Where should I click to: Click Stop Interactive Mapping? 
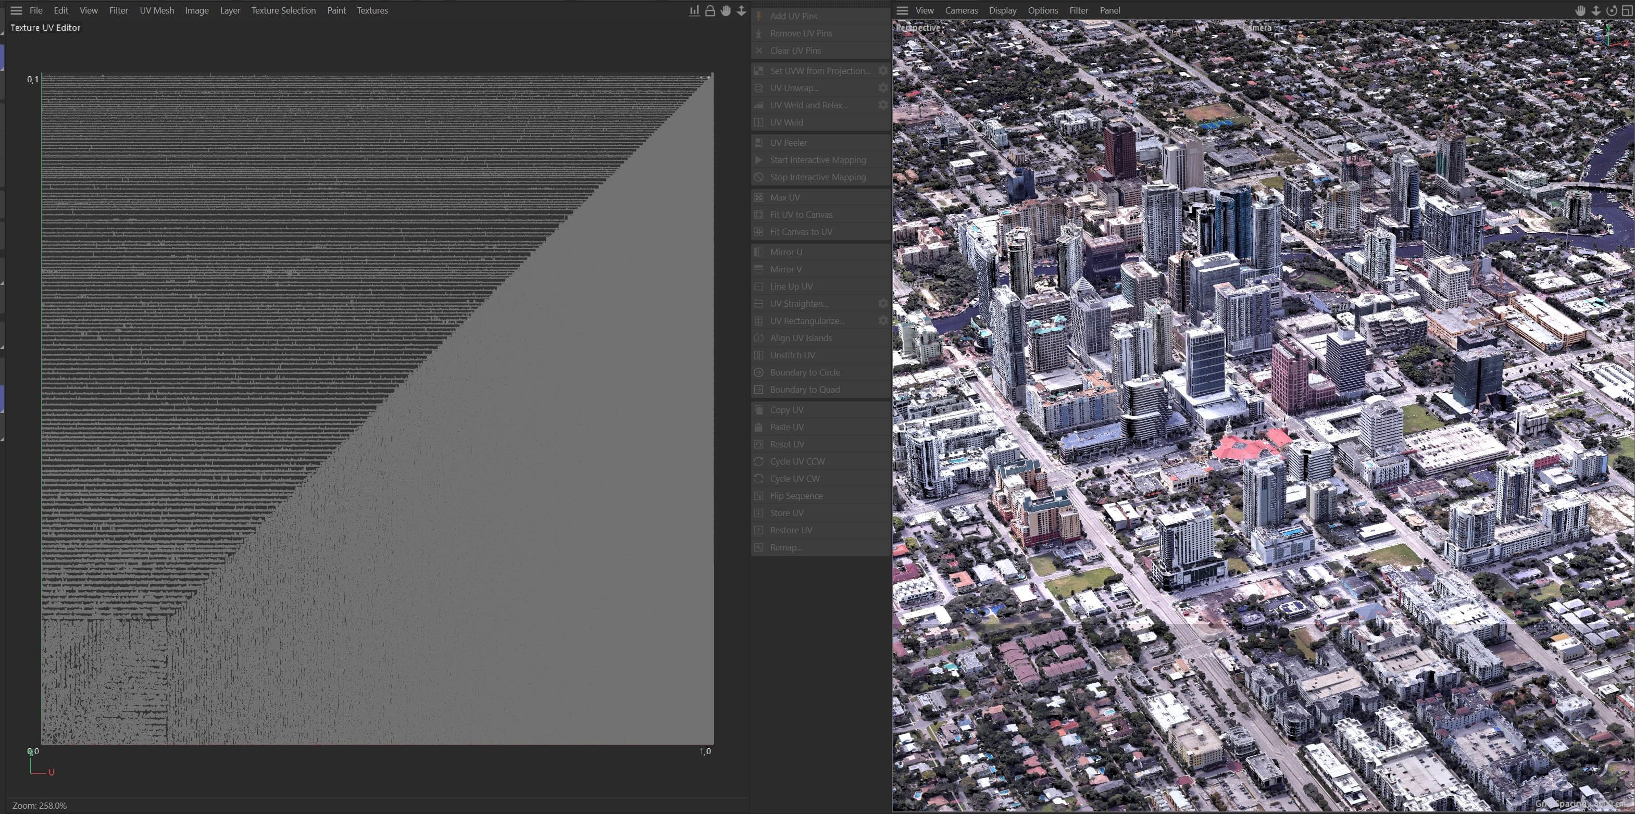[x=820, y=177]
